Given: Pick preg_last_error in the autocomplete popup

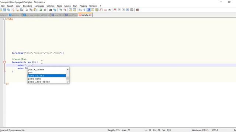Looking at the screenshot, I should click(x=47, y=82).
